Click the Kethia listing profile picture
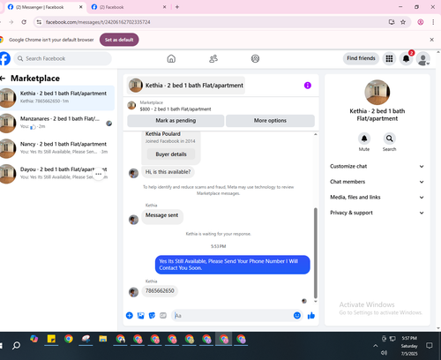 [377, 92]
